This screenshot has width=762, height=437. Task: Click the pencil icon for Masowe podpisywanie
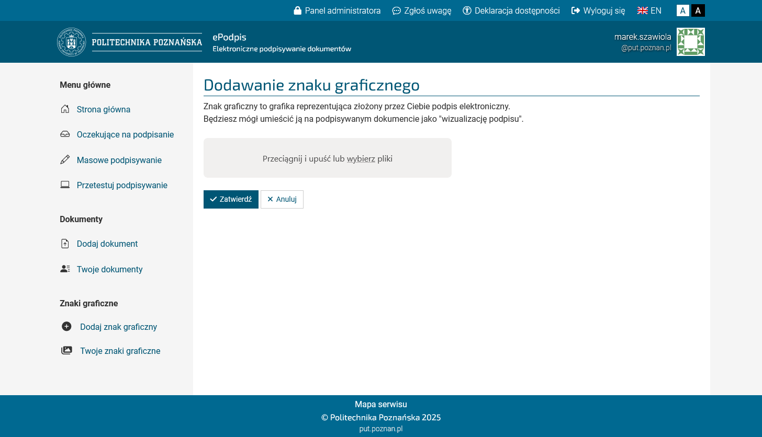(65, 160)
